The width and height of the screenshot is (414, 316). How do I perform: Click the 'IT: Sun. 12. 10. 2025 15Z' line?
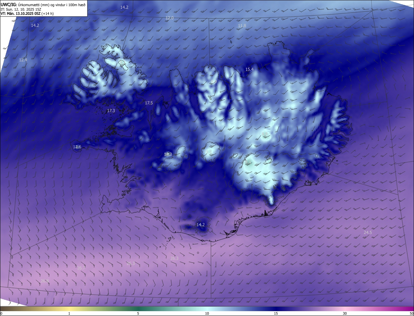point(21,9)
